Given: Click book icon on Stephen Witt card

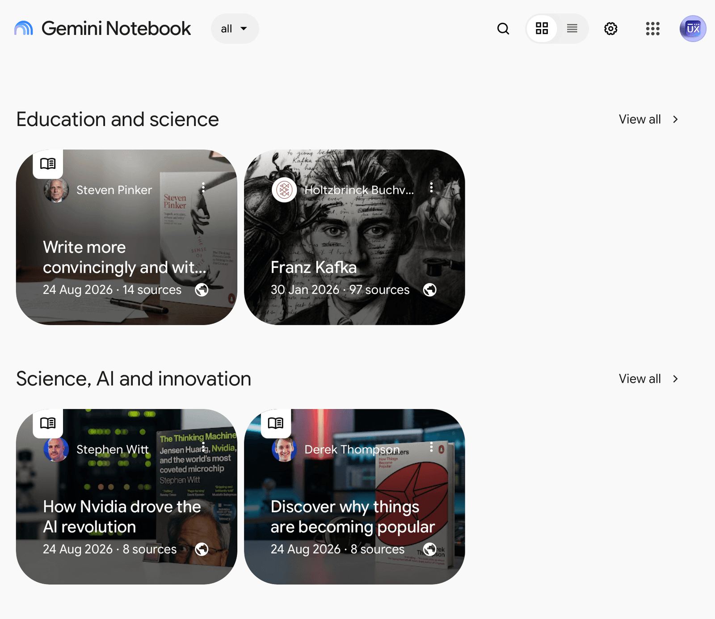Looking at the screenshot, I should tap(48, 423).
